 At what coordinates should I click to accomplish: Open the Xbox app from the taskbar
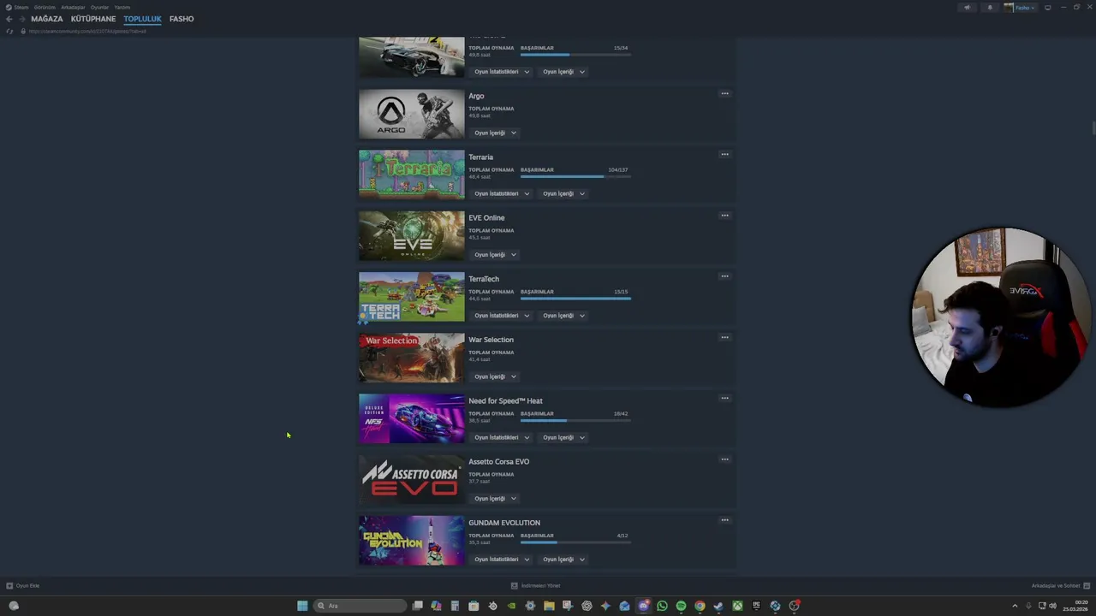click(737, 606)
